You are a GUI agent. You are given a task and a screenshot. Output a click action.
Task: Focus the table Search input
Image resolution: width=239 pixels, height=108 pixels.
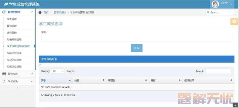pos(218,71)
